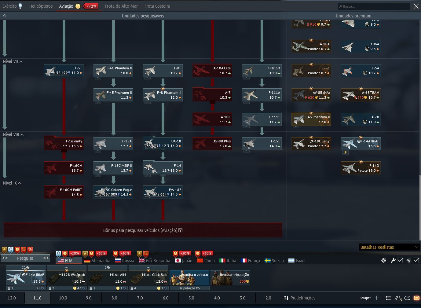This screenshot has height=308, width=421.
Task: Click the Bônus para pesquisar veículos bar
Action: (x=143, y=230)
